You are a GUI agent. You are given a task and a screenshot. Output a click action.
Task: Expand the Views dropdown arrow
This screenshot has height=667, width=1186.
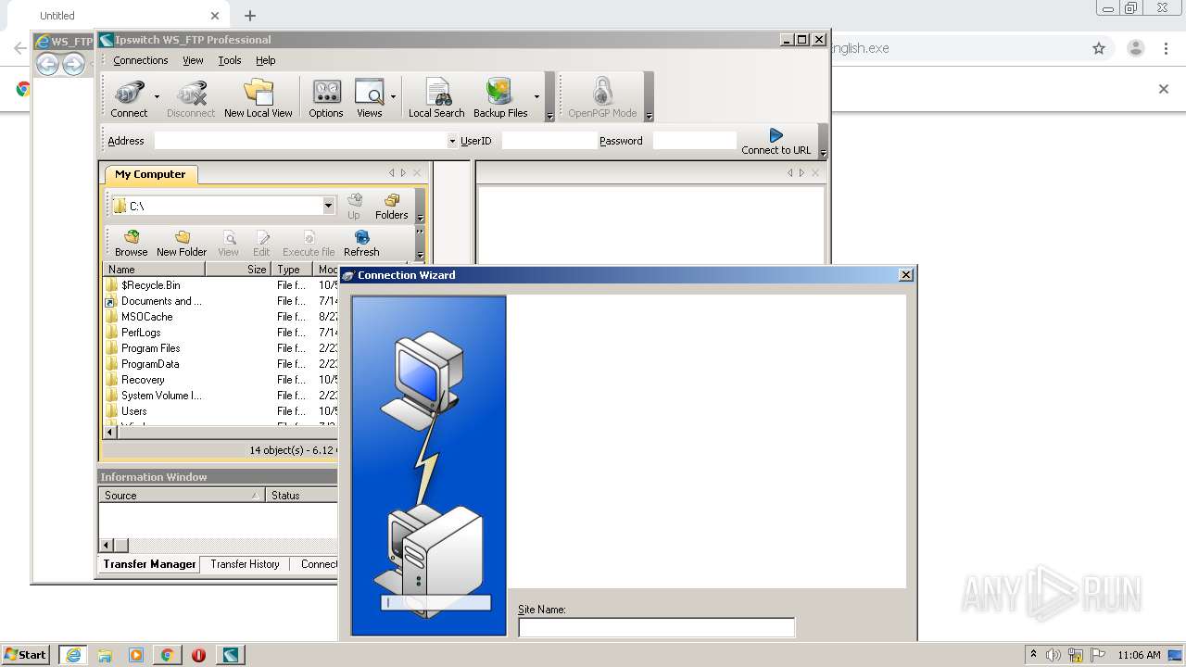393,96
